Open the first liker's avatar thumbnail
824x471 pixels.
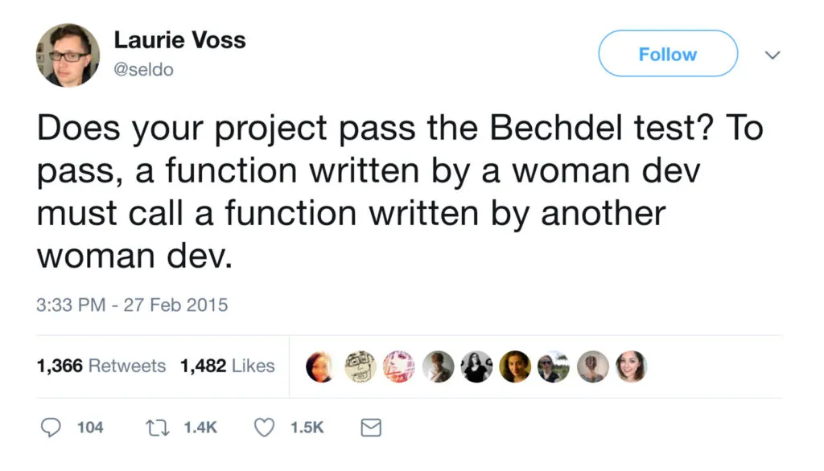point(320,366)
